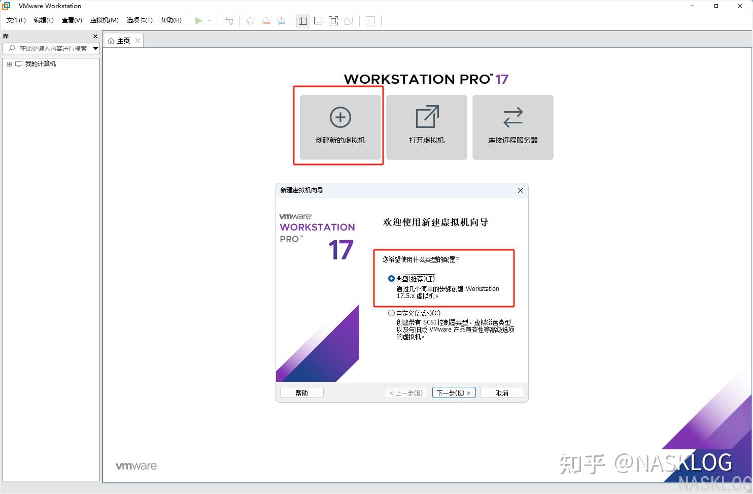Send Ctrl+Alt+Del to the guest

(x=229, y=21)
